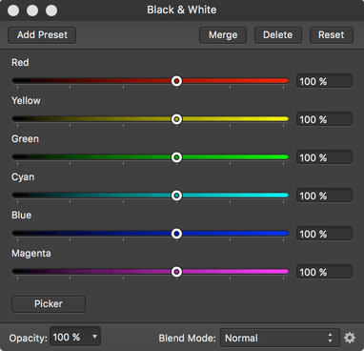Click the Green slider handle

[x=176, y=157]
